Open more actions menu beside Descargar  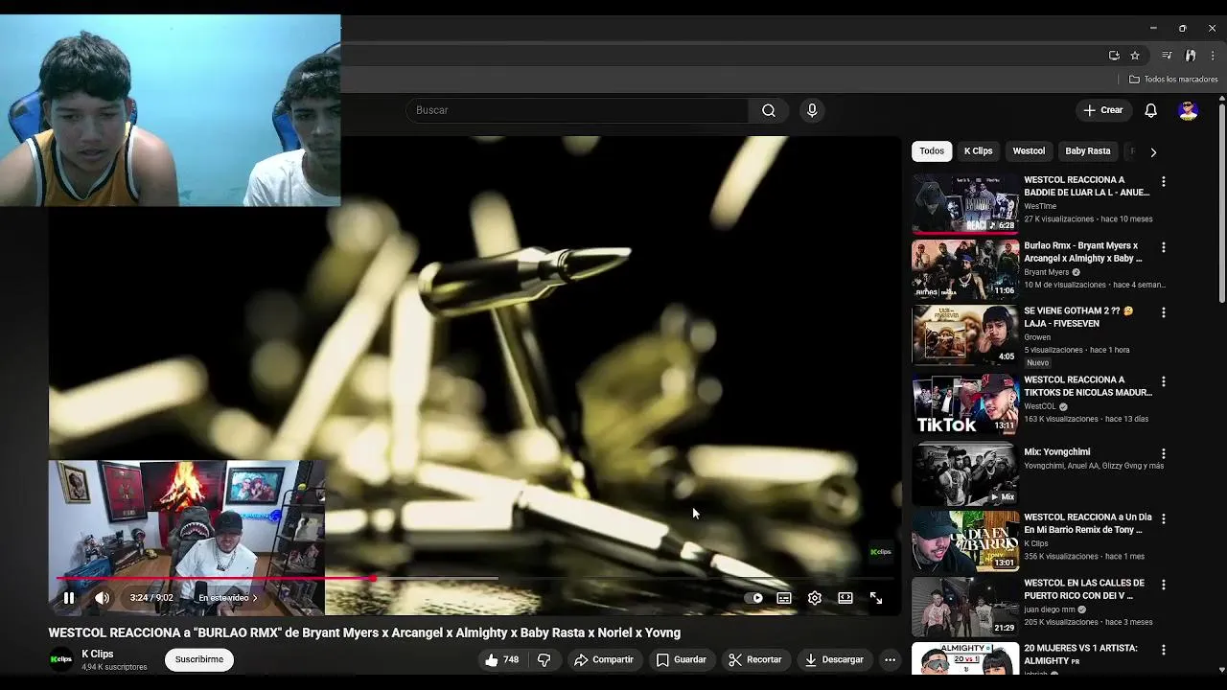pyautogui.click(x=890, y=659)
